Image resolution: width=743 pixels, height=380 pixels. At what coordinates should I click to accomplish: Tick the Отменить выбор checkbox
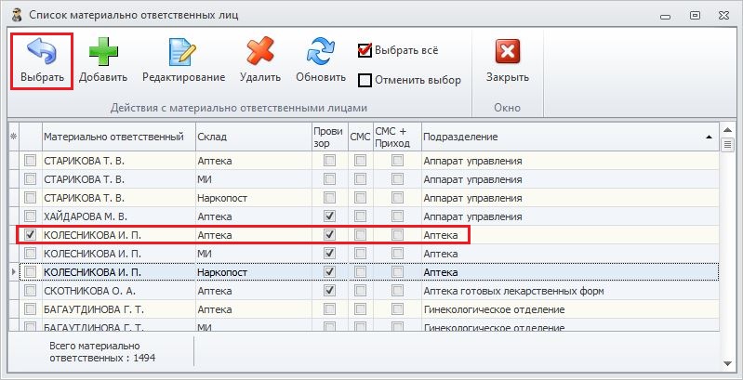click(x=365, y=80)
